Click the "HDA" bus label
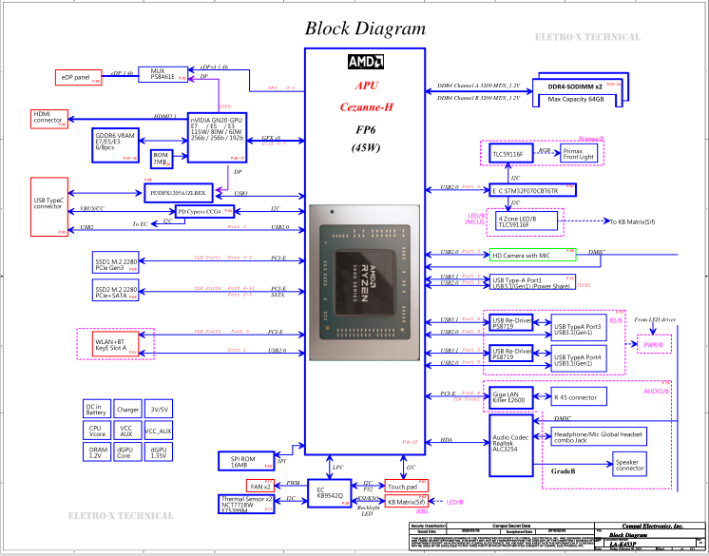Screen dimensions: 709x556 coord(447,440)
